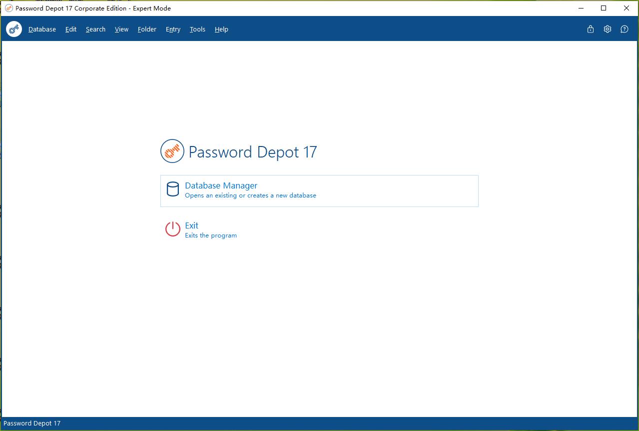Close the Password Depot window
Screen dimensions: 639x431
coord(627,8)
